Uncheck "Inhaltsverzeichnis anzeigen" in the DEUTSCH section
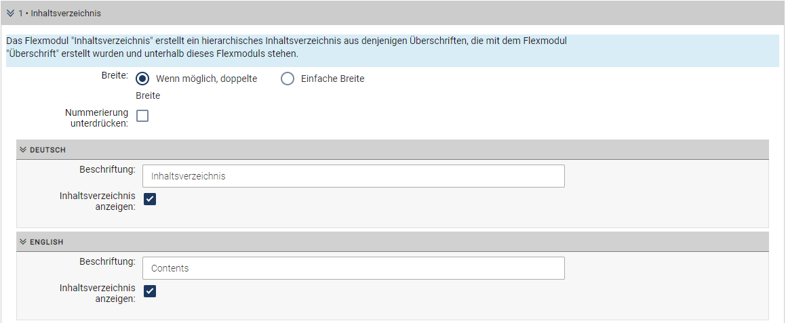786x323 pixels. [150, 199]
